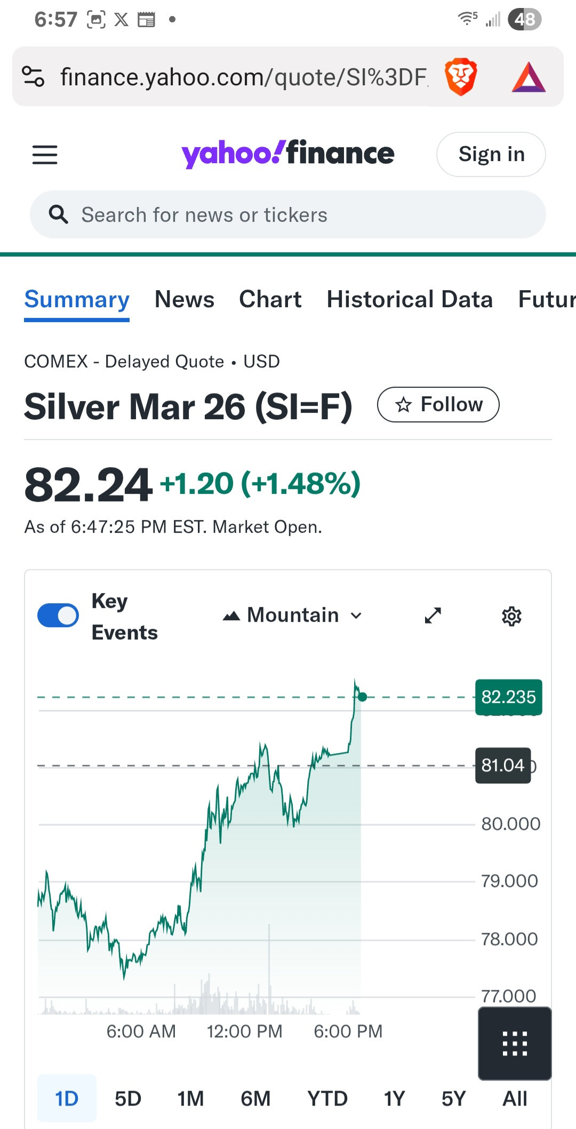Show the All time range
The image size is (576, 1129).
515,1099
